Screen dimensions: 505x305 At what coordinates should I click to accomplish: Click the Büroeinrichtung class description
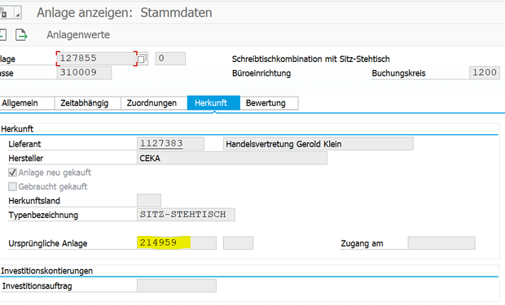coord(261,73)
